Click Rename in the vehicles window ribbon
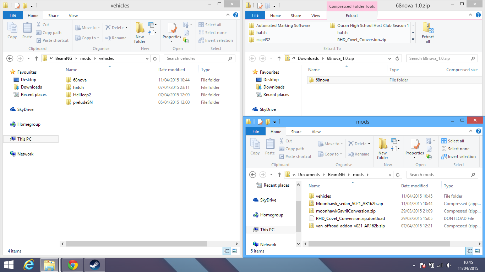This screenshot has width=485, height=272. tap(116, 38)
